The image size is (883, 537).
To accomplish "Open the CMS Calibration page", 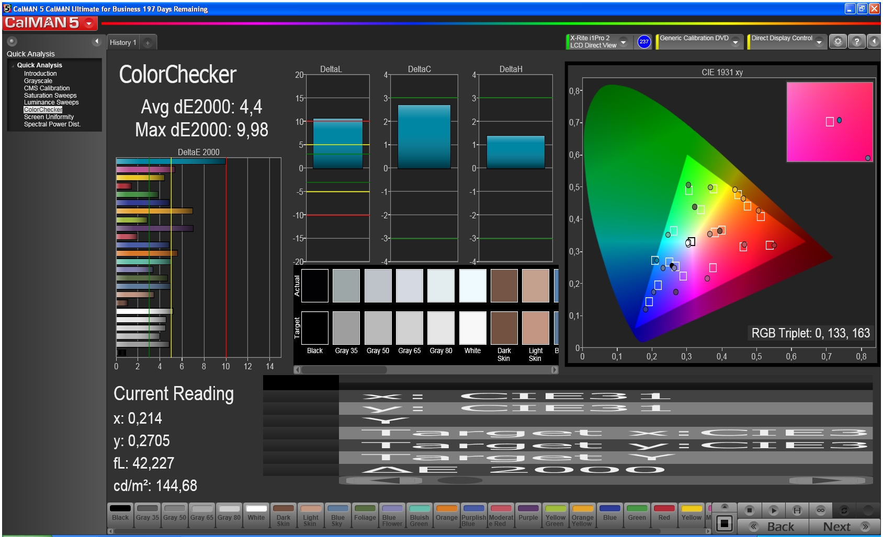I will coord(47,88).
